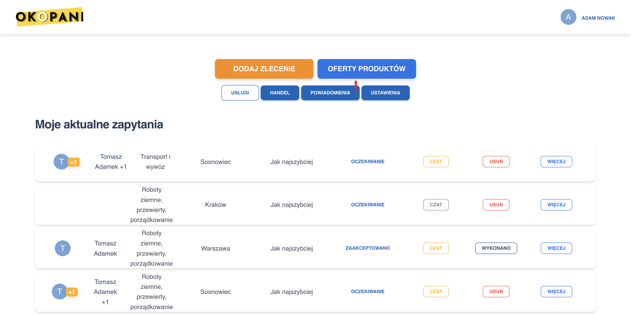
Task: Click the 'Transport i wywóz' text
Action: (x=155, y=162)
